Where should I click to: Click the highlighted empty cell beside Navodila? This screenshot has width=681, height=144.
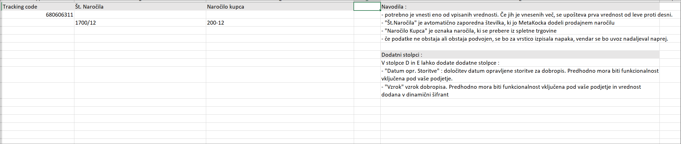(367, 7)
